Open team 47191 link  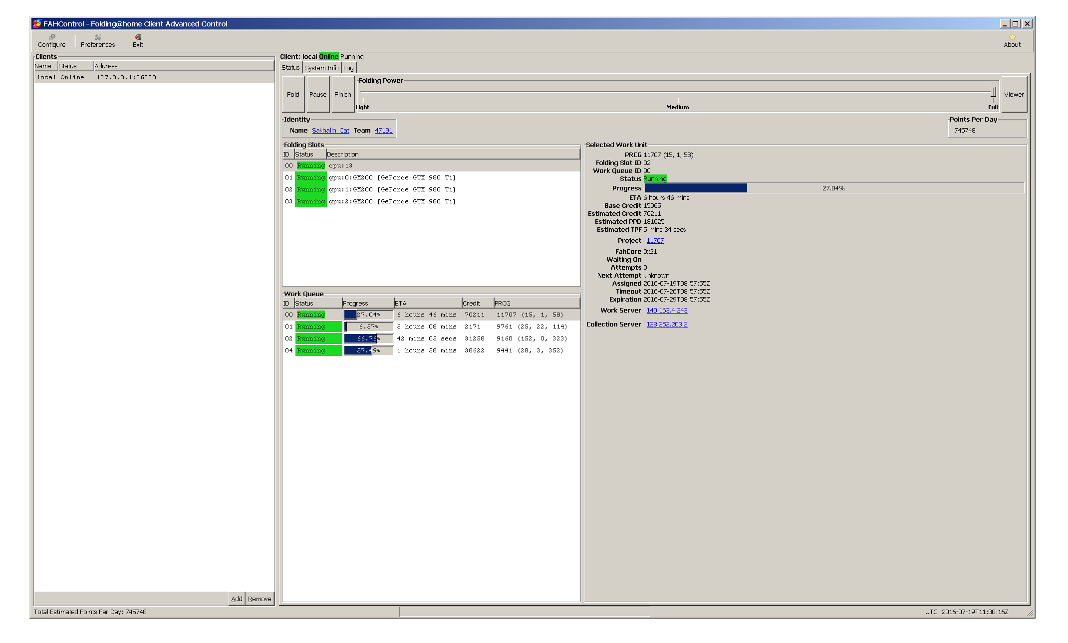[383, 130]
